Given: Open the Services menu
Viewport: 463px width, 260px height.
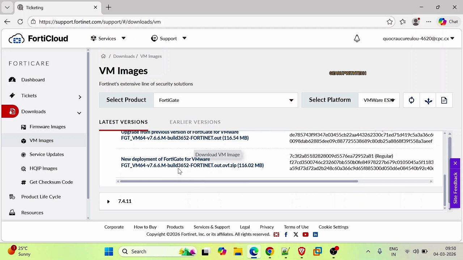Looking at the screenshot, I should (108, 38).
